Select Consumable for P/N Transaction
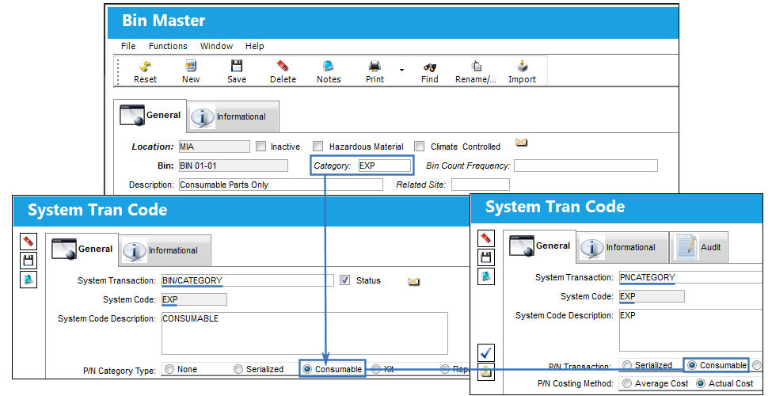The height and width of the screenshot is (396, 772). point(692,365)
